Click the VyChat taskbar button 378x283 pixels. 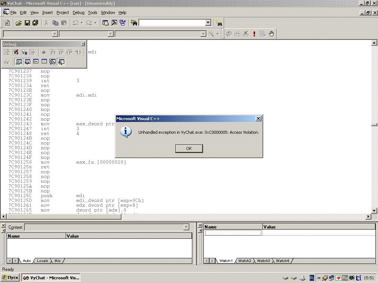point(51,278)
